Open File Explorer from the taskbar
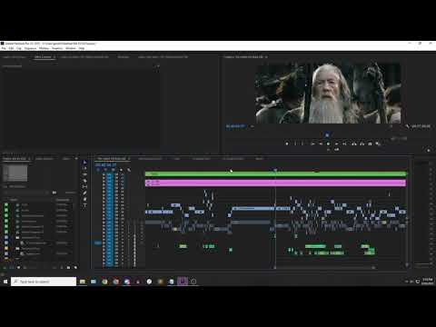Image resolution: width=436 pixels, height=327 pixels. pos(83,282)
